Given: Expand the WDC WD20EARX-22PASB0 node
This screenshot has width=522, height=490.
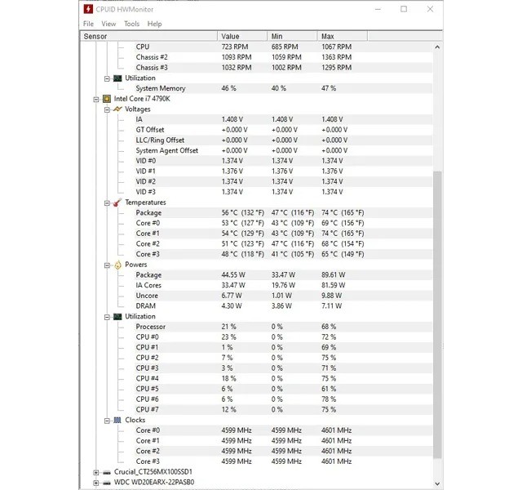Looking at the screenshot, I should pyautogui.click(x=96, y=483).
